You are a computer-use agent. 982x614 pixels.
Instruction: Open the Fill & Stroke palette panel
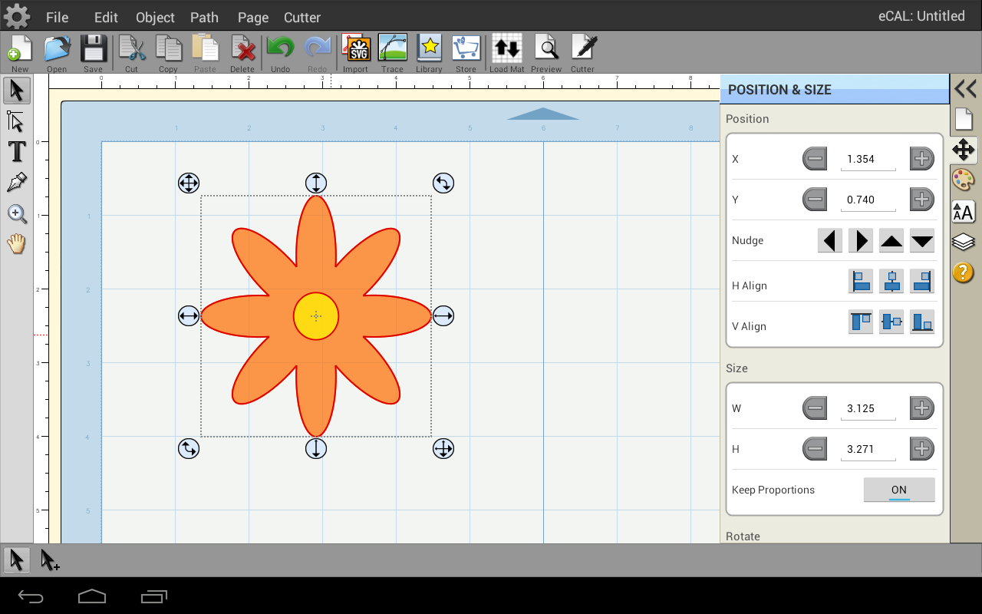pyautogui.click(x=963, y=180)
